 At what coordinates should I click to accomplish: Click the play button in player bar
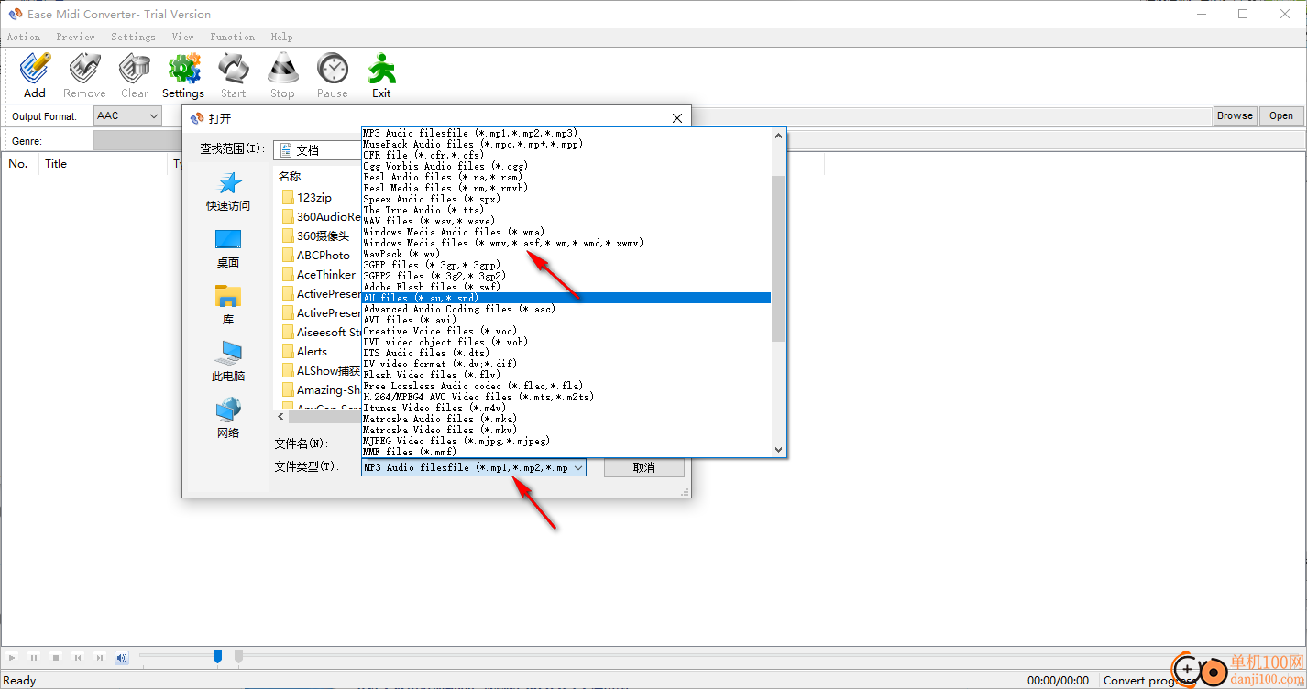12,657
